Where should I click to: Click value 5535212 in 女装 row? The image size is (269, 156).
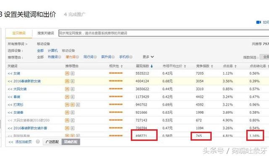(x=142, y=73)
